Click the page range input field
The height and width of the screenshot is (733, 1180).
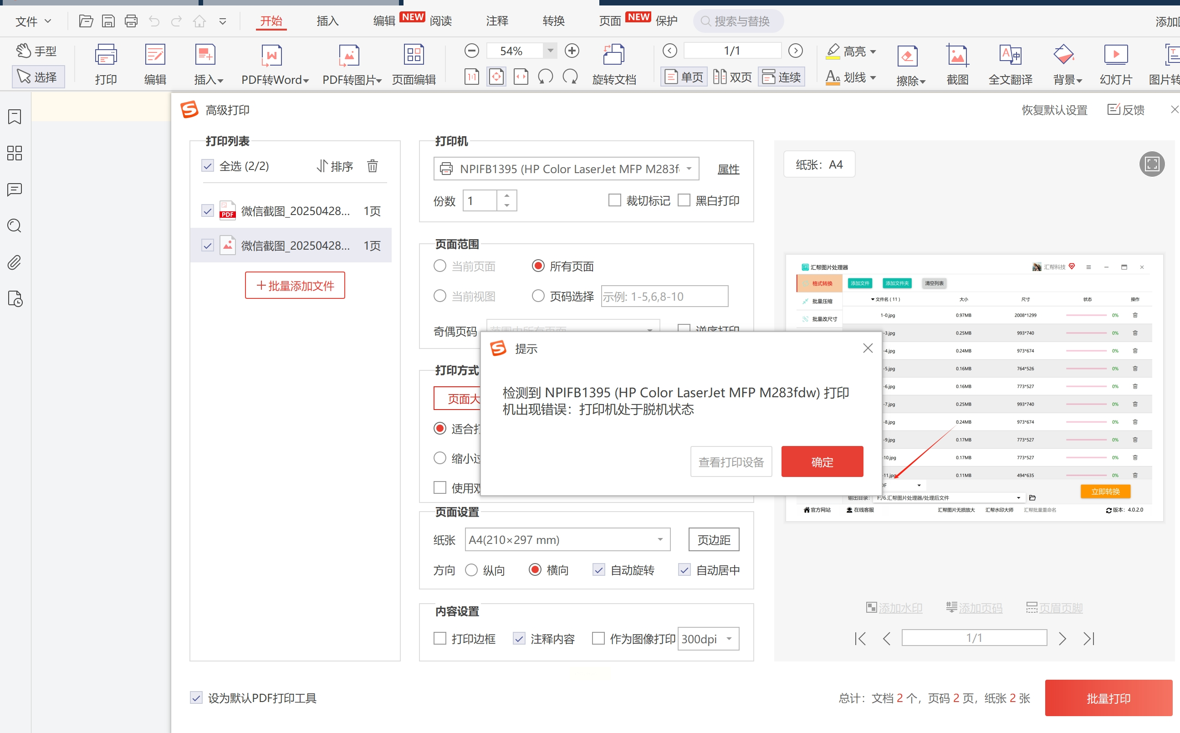[664, 296]
